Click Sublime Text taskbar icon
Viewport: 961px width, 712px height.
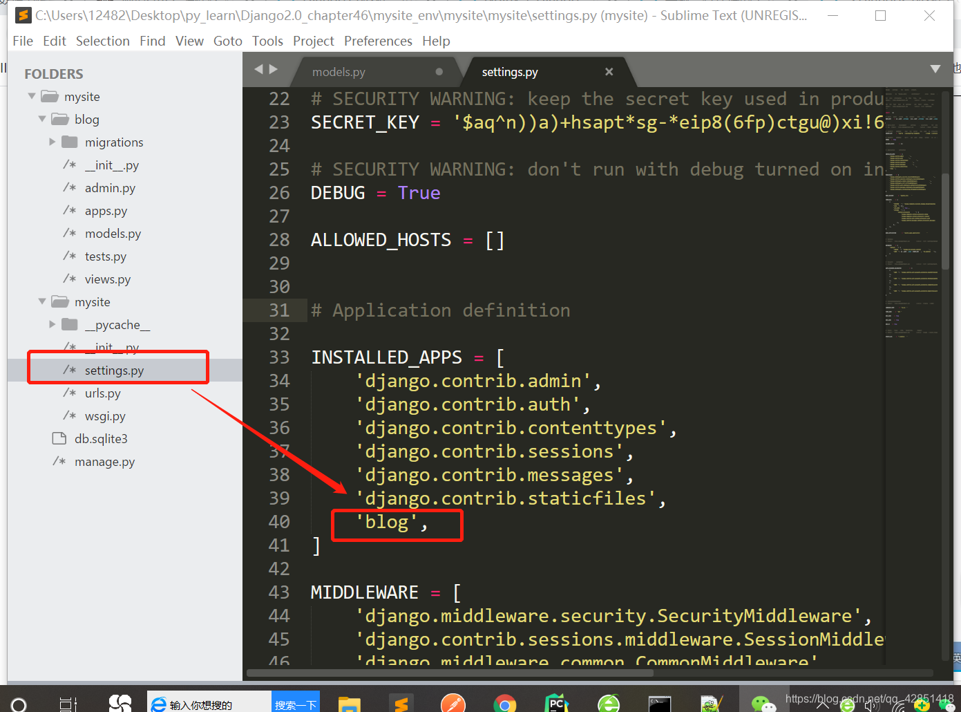point(401,704)
